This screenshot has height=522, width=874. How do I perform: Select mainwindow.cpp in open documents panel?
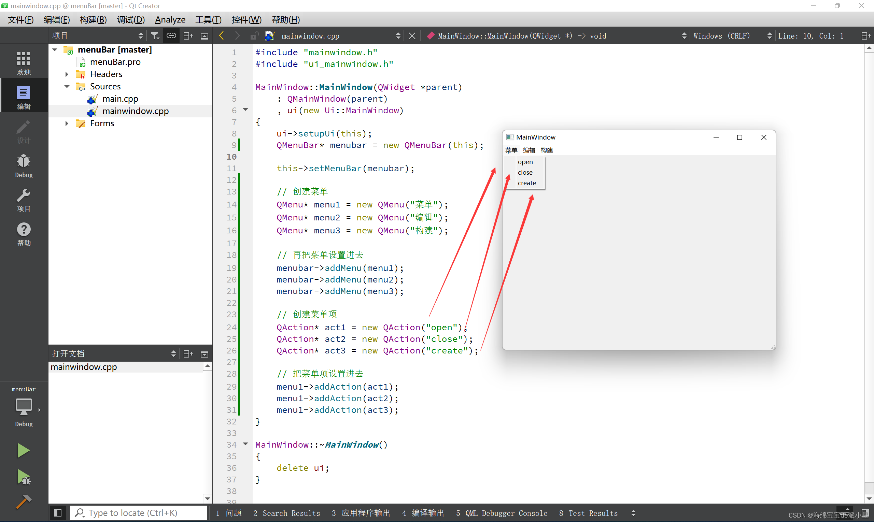83,367
